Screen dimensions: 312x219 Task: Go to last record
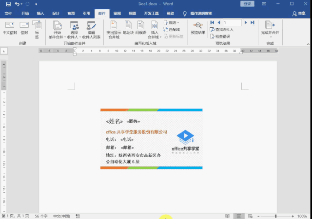(253, 23)
